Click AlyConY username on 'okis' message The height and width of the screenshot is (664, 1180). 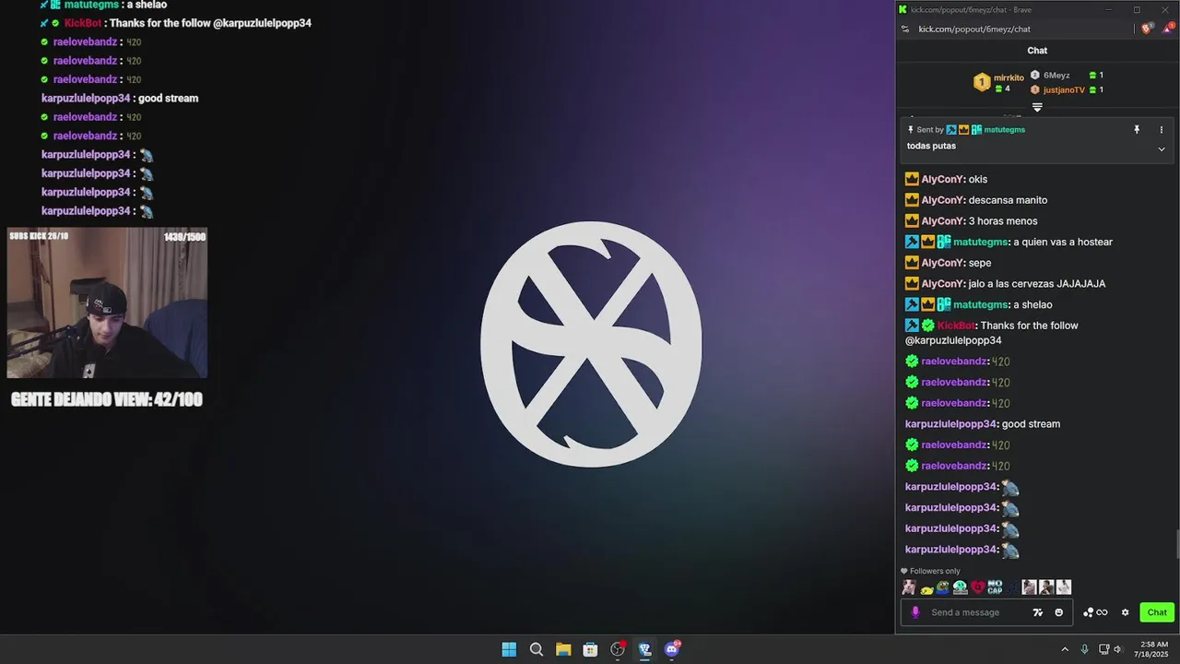(941, 179)
